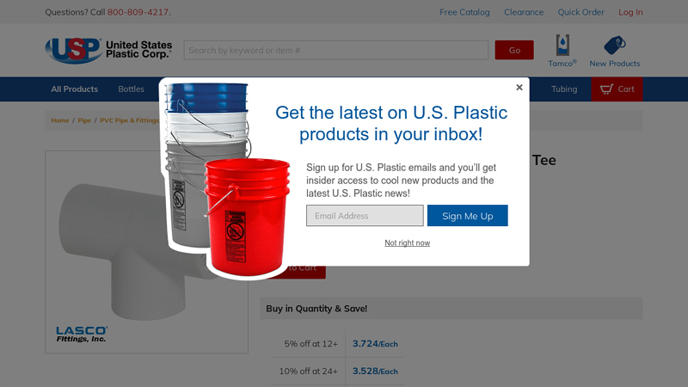
Task: Click the Free Catalog link
Action: point(464,12)
